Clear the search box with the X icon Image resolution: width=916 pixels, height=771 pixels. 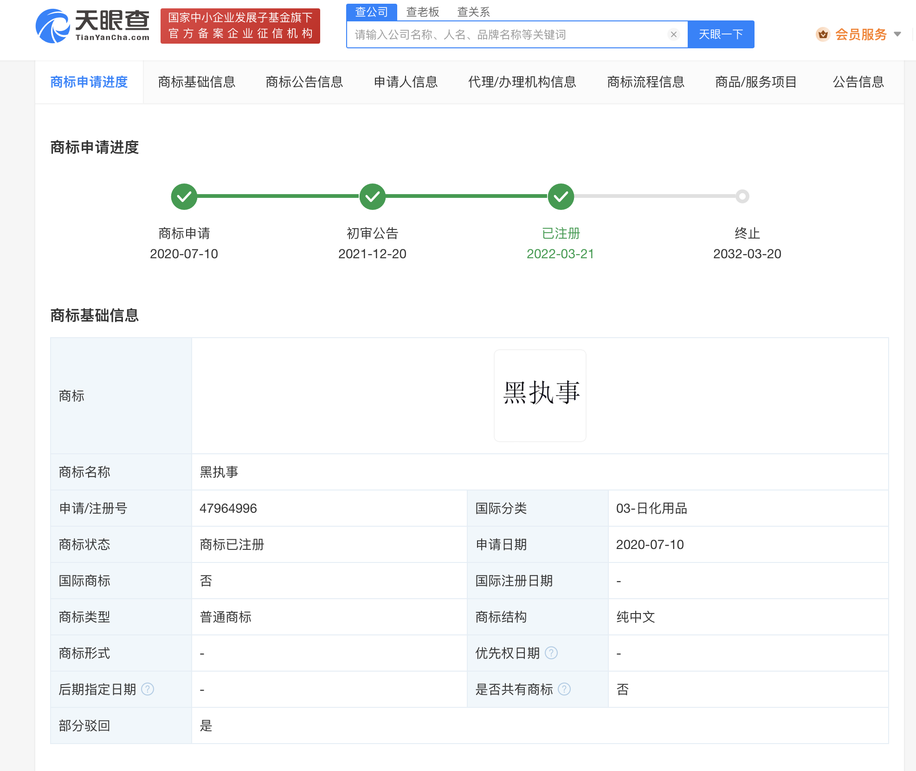click(674, 34)
